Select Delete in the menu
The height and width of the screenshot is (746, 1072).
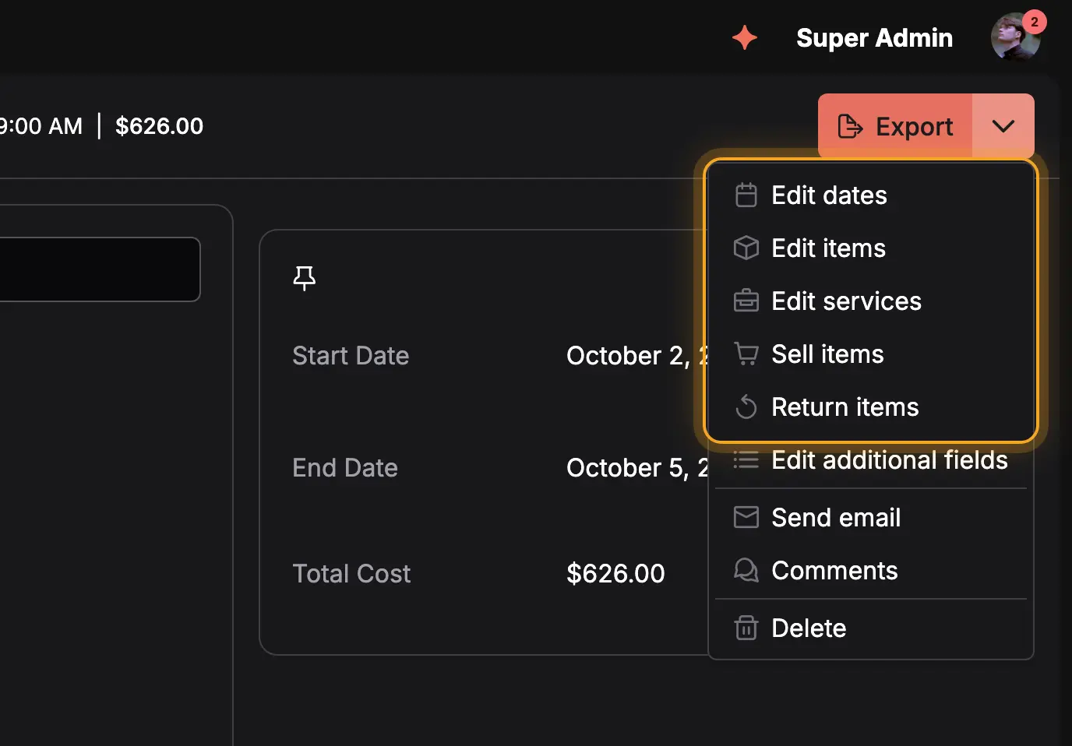(871, 628)
